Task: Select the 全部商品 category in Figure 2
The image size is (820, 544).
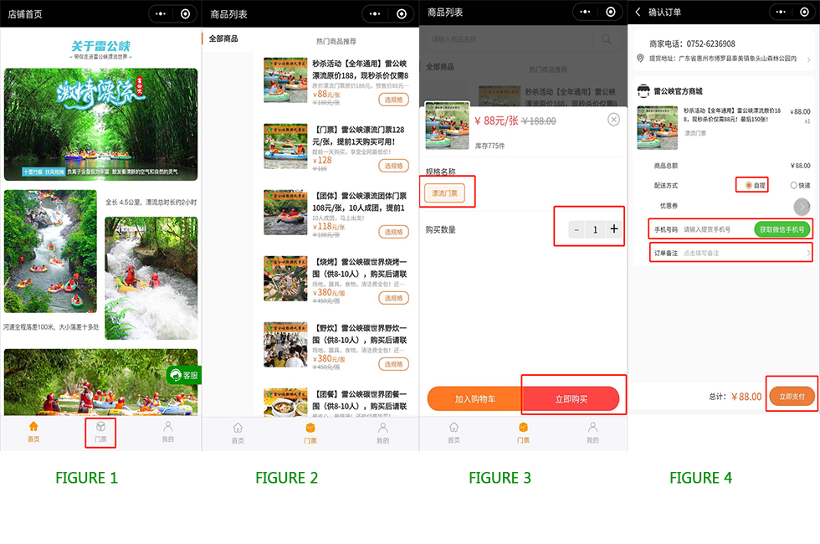Action: click(223, 38)
